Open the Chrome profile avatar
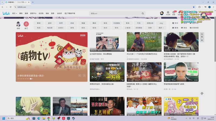 click(210, 7)
